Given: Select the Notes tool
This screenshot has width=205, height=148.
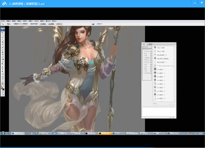Looking at the screenshot, I should click(x=3, y=77).
